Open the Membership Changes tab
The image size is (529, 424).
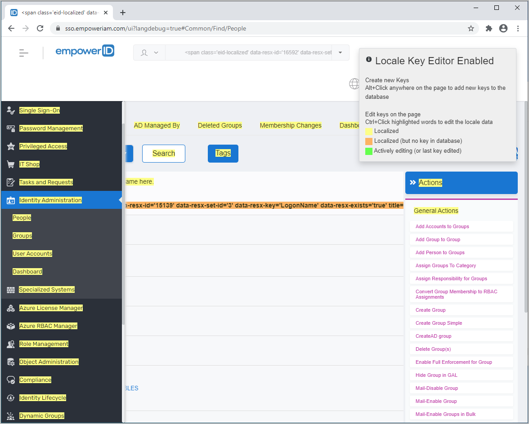click(x=291, y=125)
